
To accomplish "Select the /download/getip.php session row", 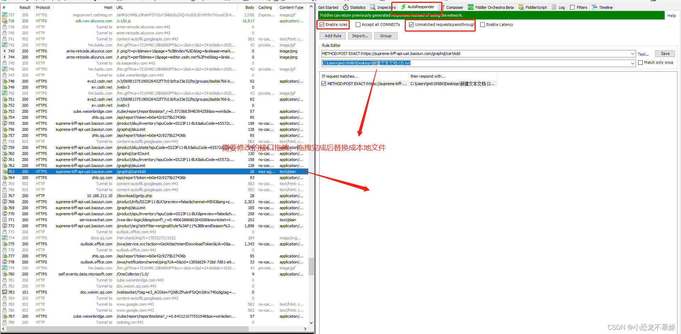I will coord(155,196).
